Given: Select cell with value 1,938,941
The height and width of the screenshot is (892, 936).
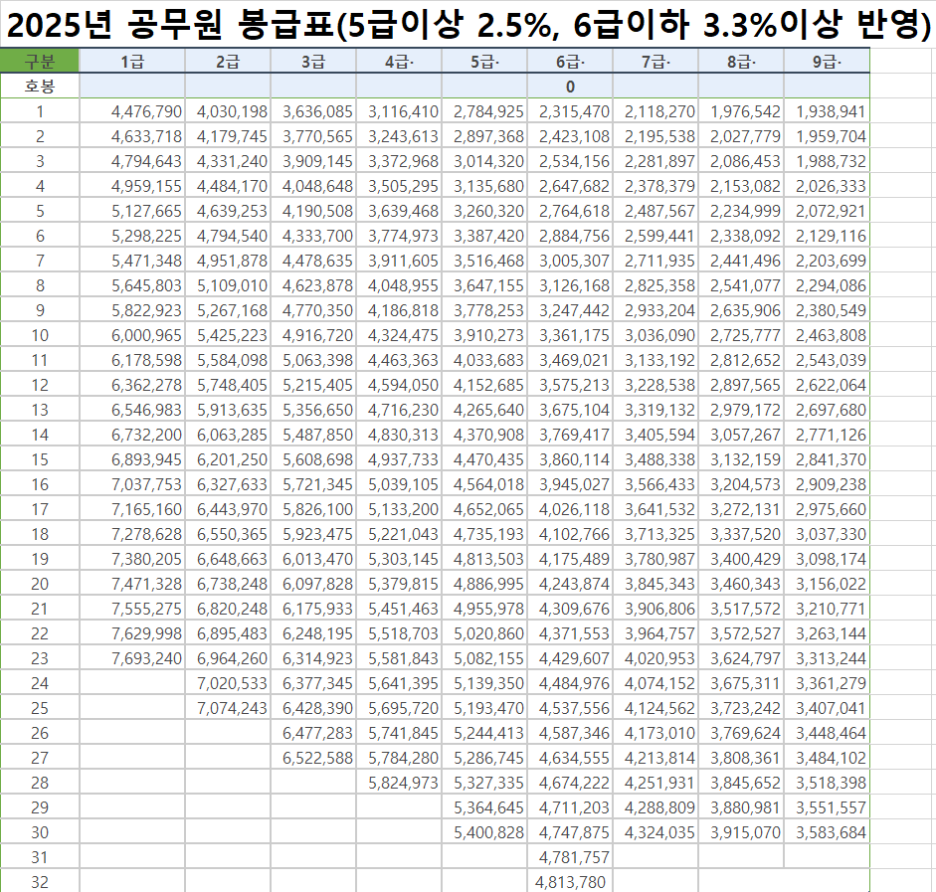Looking at the screenshot, I should (x=827, y=111).
